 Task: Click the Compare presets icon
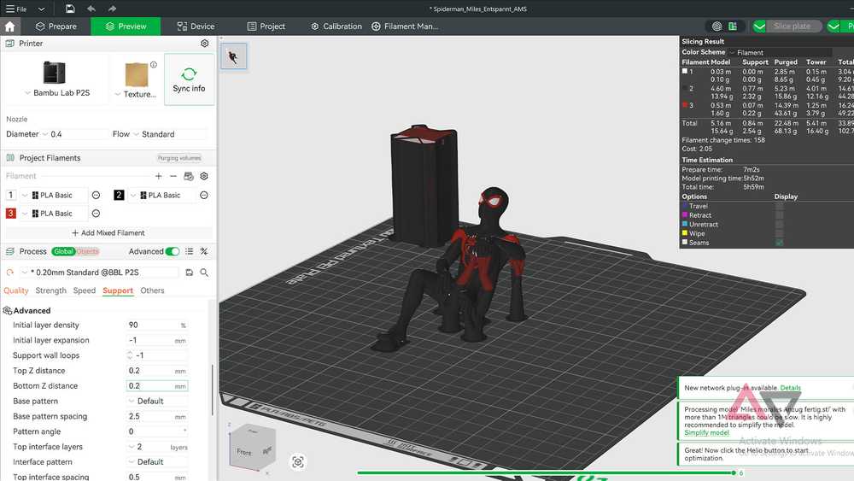(204, 251)
